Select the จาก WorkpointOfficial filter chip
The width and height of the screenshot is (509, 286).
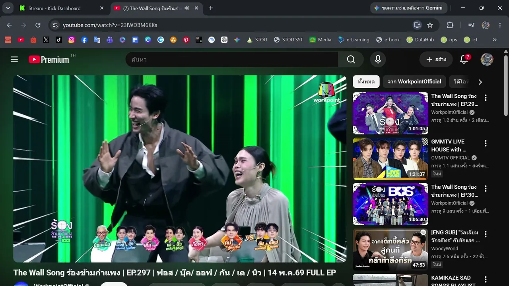414,81
